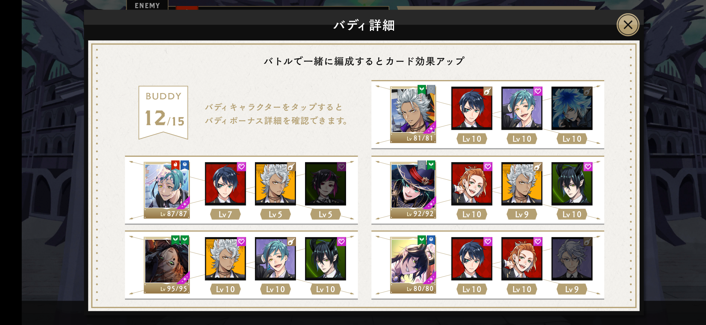Tap the ENEMY tab behind dialog
The width and height of the screenshot is (706, 325).
[147, 5]
